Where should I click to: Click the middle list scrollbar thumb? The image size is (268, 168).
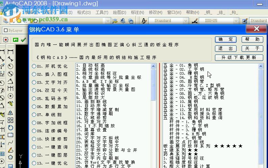(153, 85)
